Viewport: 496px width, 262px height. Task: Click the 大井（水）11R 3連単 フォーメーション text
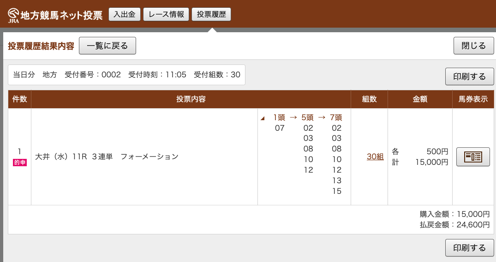pos(107,157)
